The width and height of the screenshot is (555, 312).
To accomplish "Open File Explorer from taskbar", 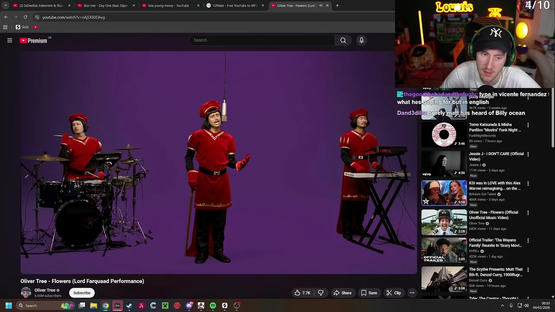I will 94,305.
